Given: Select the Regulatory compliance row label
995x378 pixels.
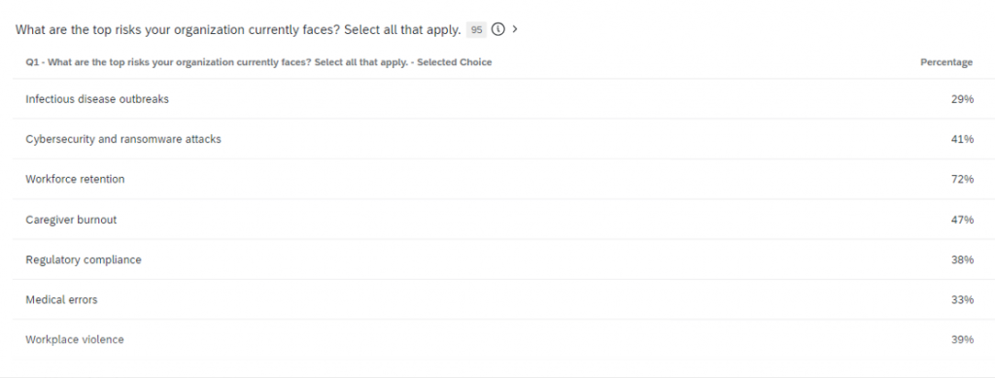Looking at the screenshot, I should point(84,259).
